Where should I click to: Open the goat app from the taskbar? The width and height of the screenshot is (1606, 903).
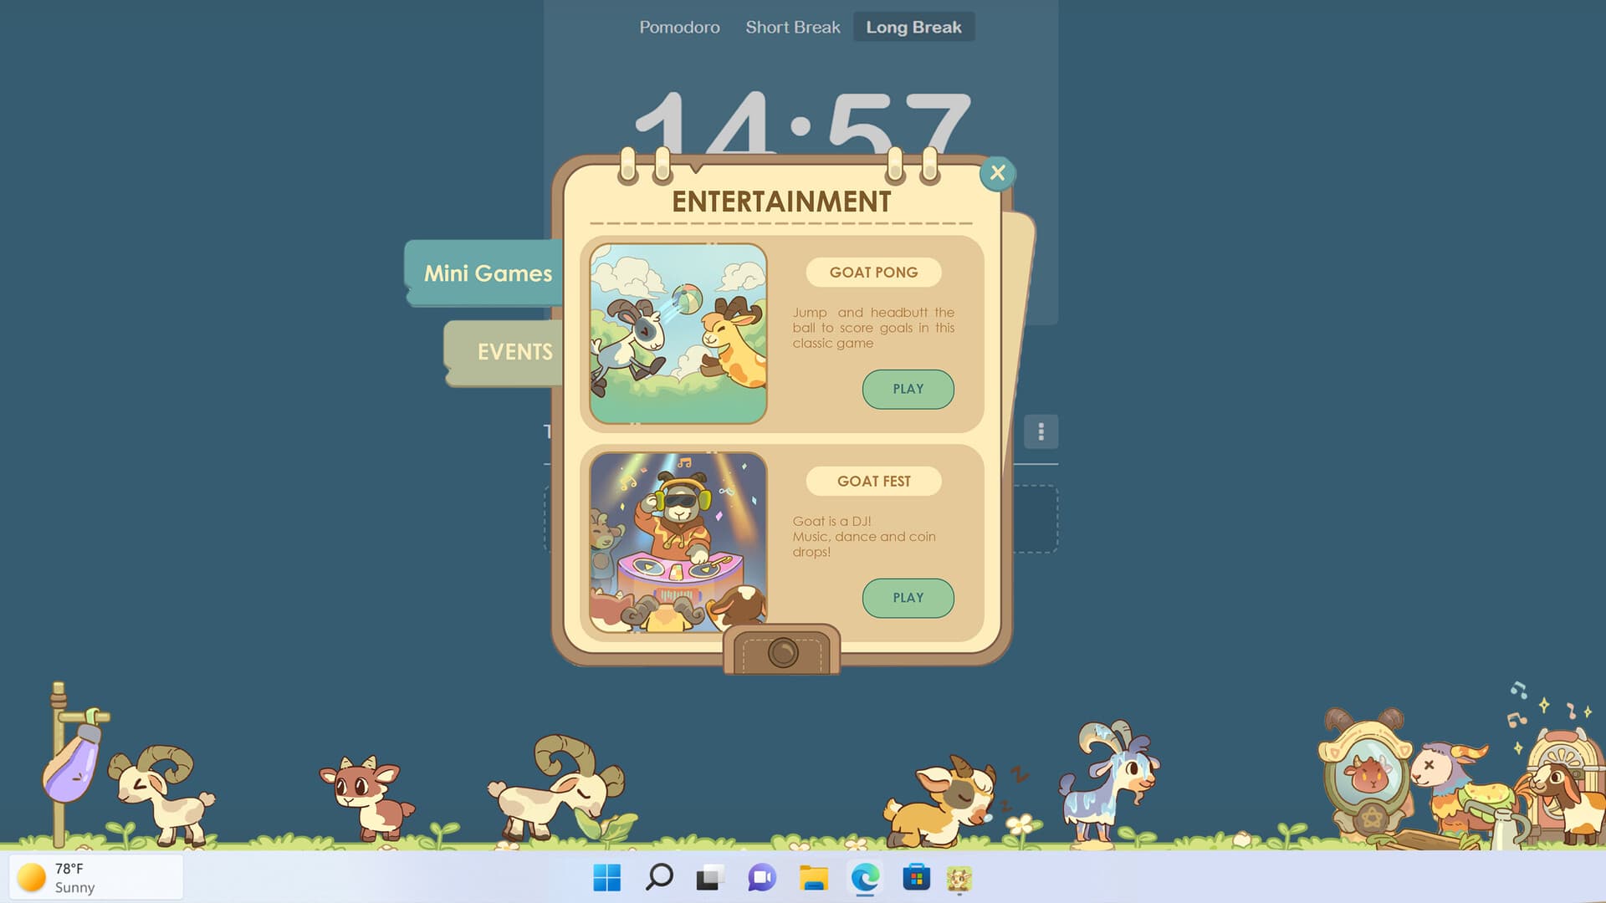click(959, 878)
